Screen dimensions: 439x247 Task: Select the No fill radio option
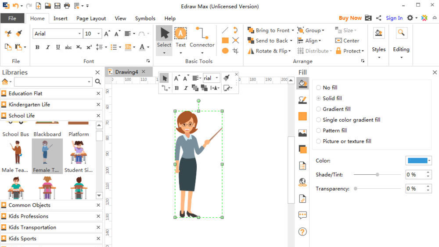coord(319,88)
